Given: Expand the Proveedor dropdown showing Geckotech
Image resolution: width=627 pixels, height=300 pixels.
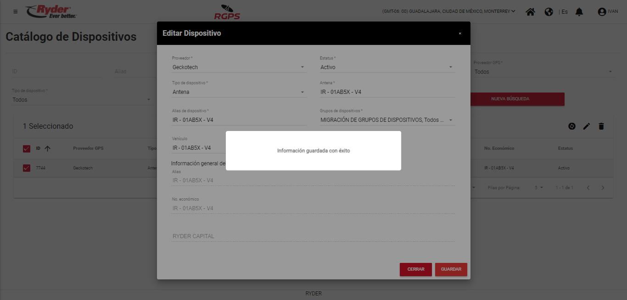Looking at the screenshot, I should point(239,67).
